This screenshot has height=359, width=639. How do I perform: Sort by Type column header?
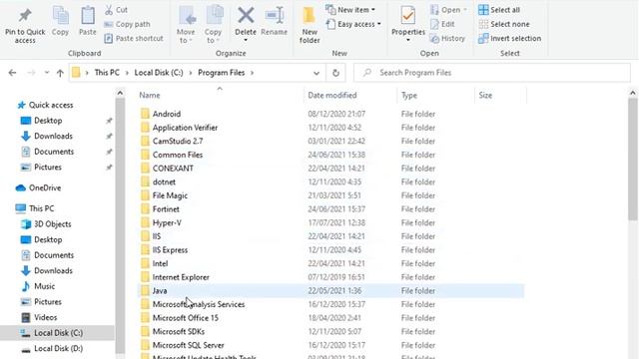[x=409, y=96]
